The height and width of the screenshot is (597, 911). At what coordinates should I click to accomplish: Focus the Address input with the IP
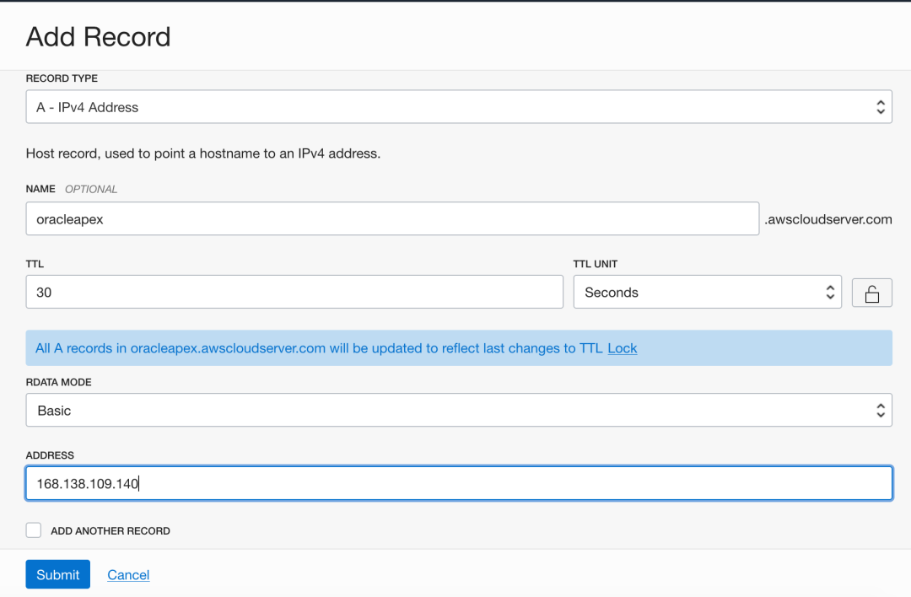[x=458, y=484]
